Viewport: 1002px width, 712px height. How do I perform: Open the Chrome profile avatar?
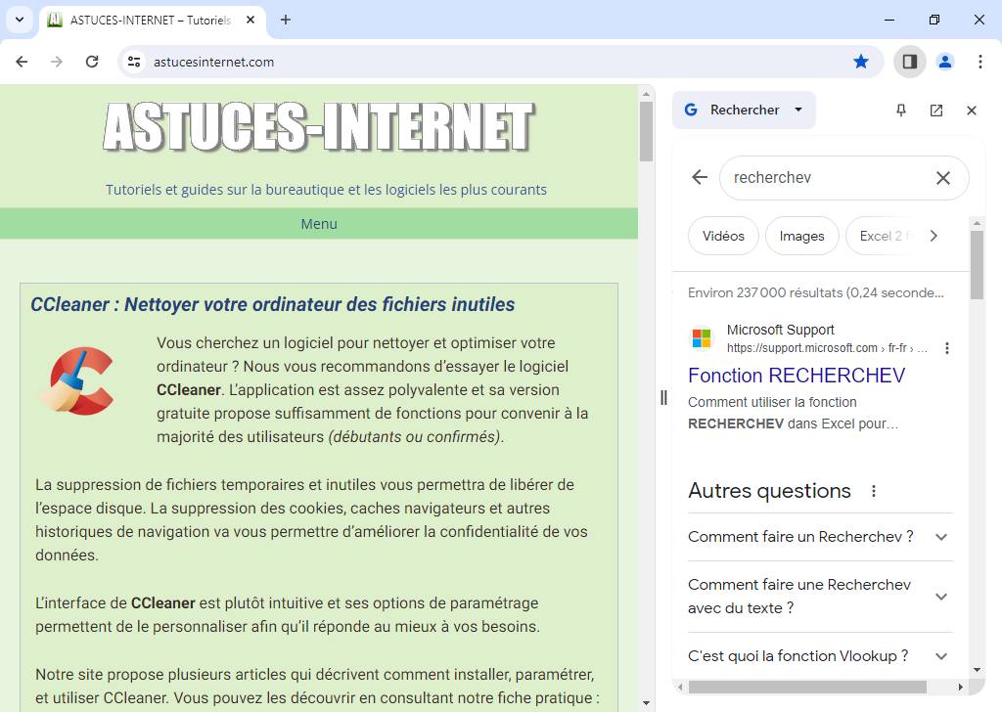945,61
